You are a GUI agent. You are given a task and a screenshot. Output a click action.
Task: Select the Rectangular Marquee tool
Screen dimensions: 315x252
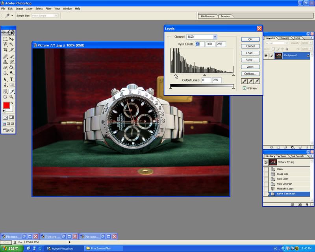coord(5,39)
